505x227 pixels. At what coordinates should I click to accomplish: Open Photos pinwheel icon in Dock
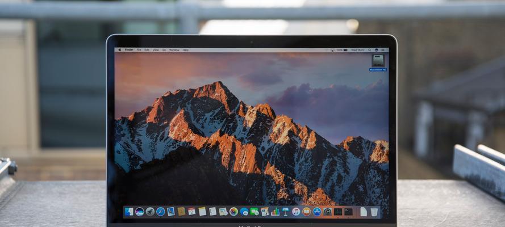(233, 212)
